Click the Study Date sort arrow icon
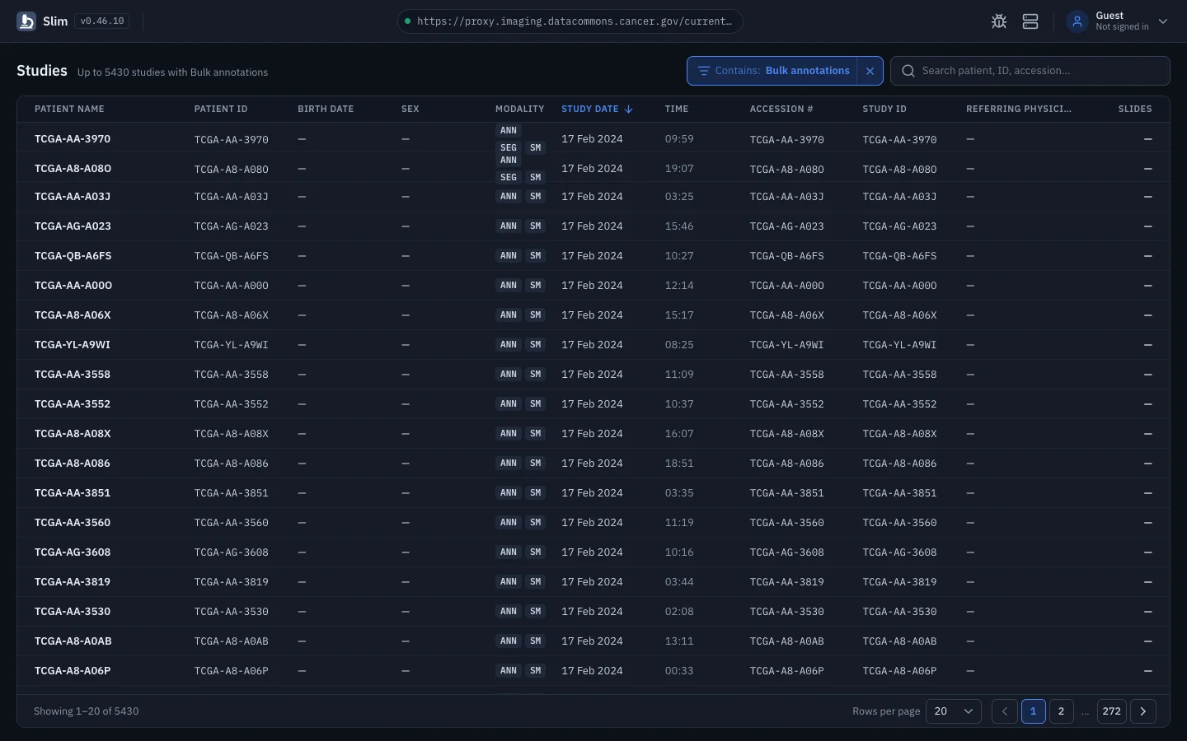 point(629,109)
